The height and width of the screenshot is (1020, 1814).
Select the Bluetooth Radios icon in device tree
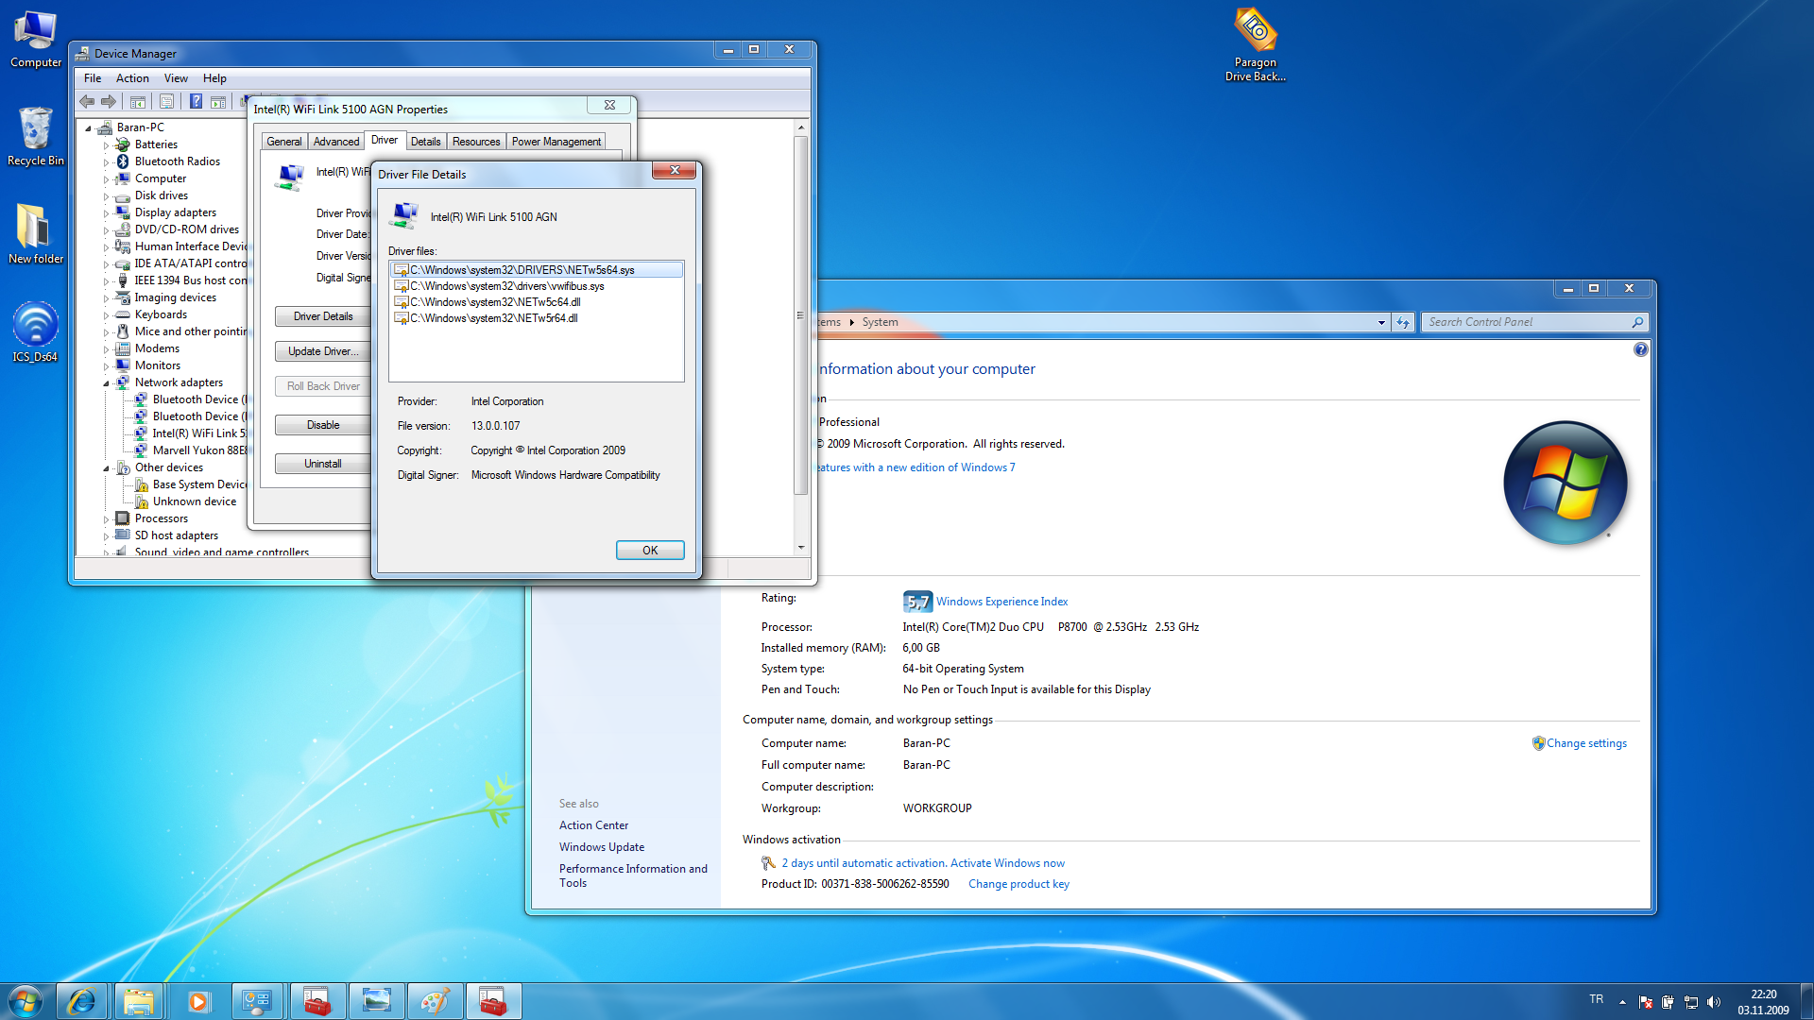pos(123,161)
